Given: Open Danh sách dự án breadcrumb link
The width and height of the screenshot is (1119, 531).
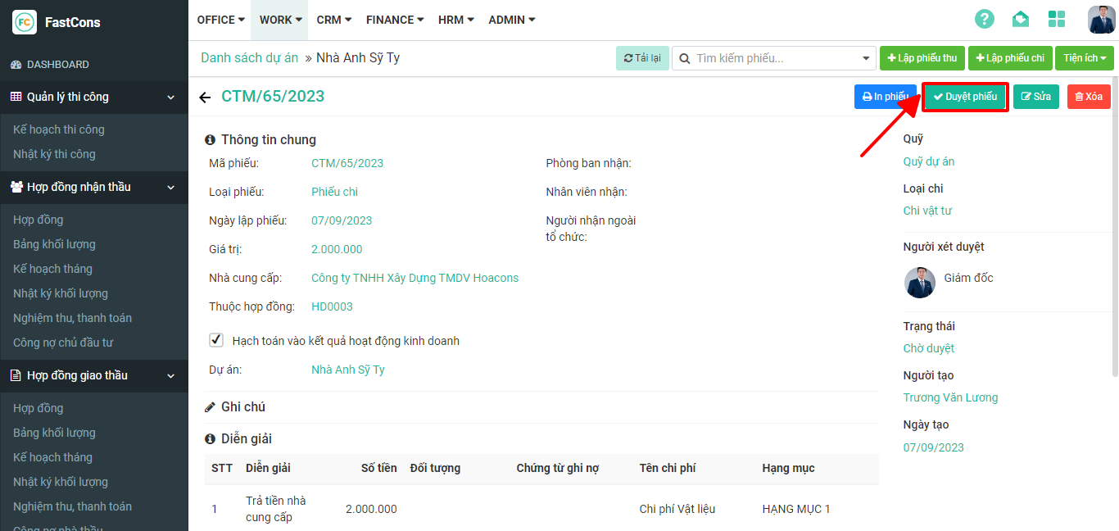Looking at the screenshot, I should 250,58.
